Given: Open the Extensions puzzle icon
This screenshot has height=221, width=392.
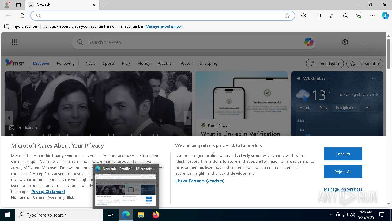Looking at the screenshot, I should click(303, 16).
